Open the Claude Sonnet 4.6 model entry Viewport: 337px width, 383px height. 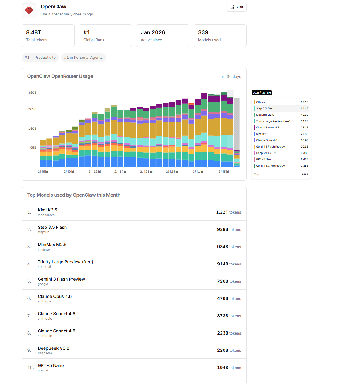(x=56, y=314)
